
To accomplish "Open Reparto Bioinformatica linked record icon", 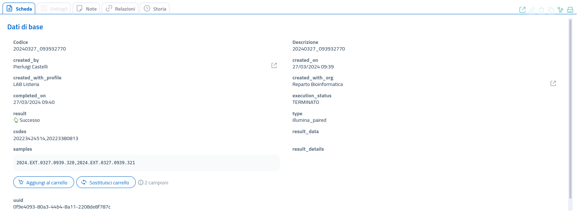I will click(x=553, y=83).
